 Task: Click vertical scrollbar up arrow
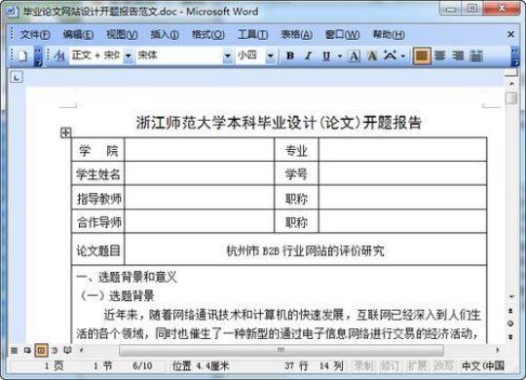pos(511,83)
